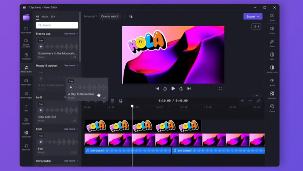Open the Brand kit panel
Screen dimensions: 303x171
(26, 147)
